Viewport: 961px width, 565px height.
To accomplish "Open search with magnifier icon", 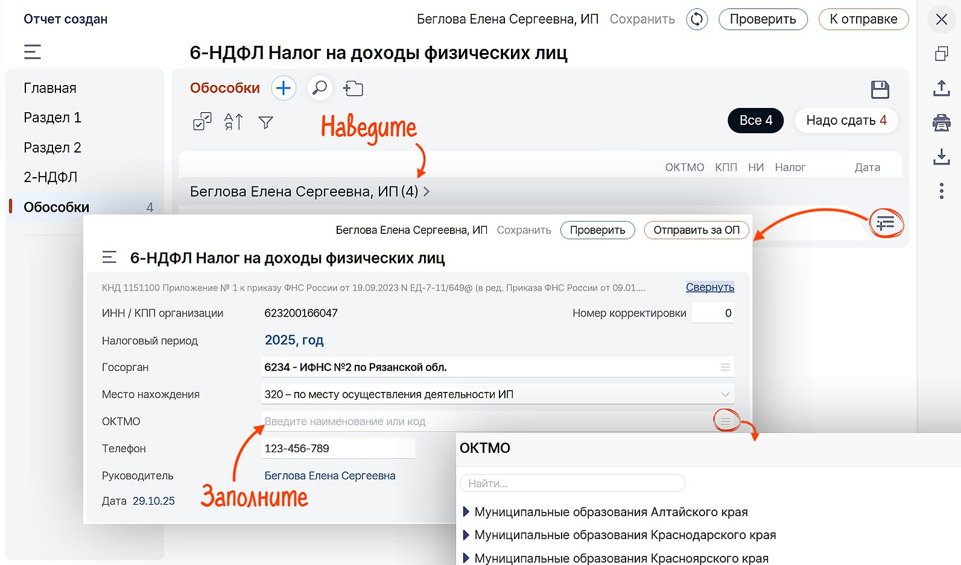I will 320,88.
